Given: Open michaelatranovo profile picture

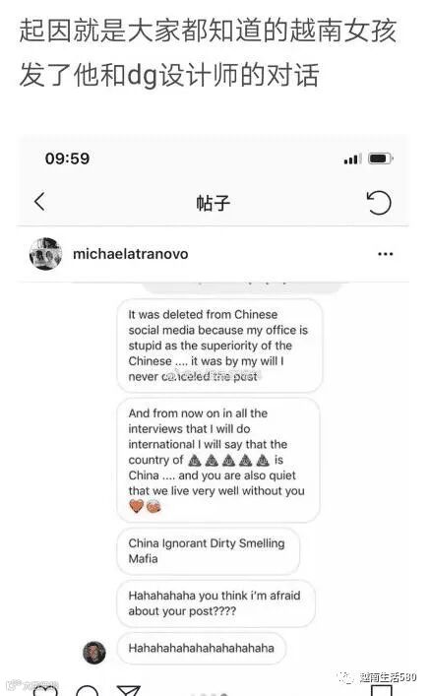Looking at the screenshot, I should point(45,253).
